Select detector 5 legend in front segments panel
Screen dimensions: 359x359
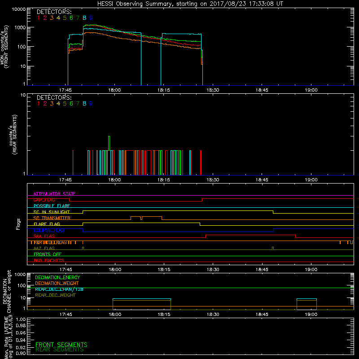[65, 18]
